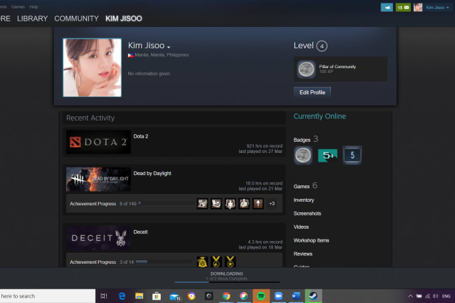455x303 pixels.
Task: Open the Help menu
Action: (x=34, y=7)
